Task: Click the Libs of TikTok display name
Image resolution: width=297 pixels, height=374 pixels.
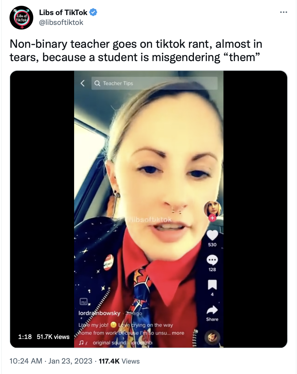Action: tap(63, 12)
